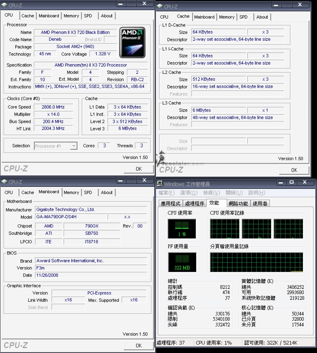Click OK in the top-left CPU window
Screen dimensions: 317x353
139,169
